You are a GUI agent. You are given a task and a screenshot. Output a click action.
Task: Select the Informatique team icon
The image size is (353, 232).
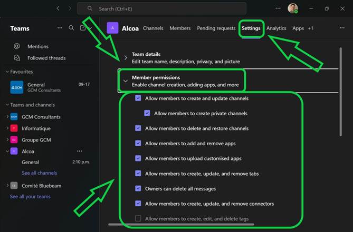pos(14,128)
